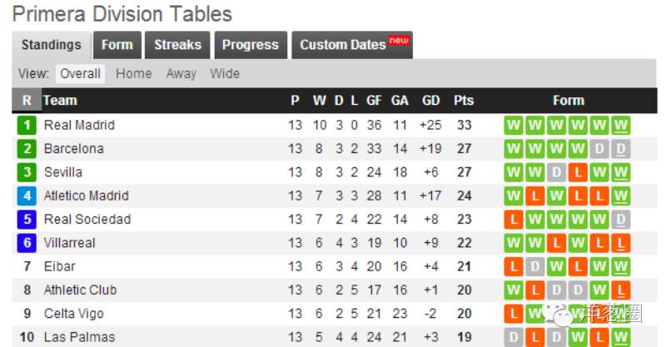This screenshot has width=666, height=347.
Task: Sort table by GD column header
Action: pyautogui.click(x=431, y=101)
